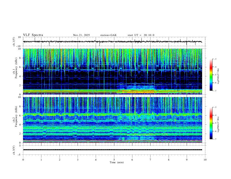This screenshot has width=231, height=179.
Task: Click the "-6" tick on ch.2 colorbar
Action: [215, 131]
